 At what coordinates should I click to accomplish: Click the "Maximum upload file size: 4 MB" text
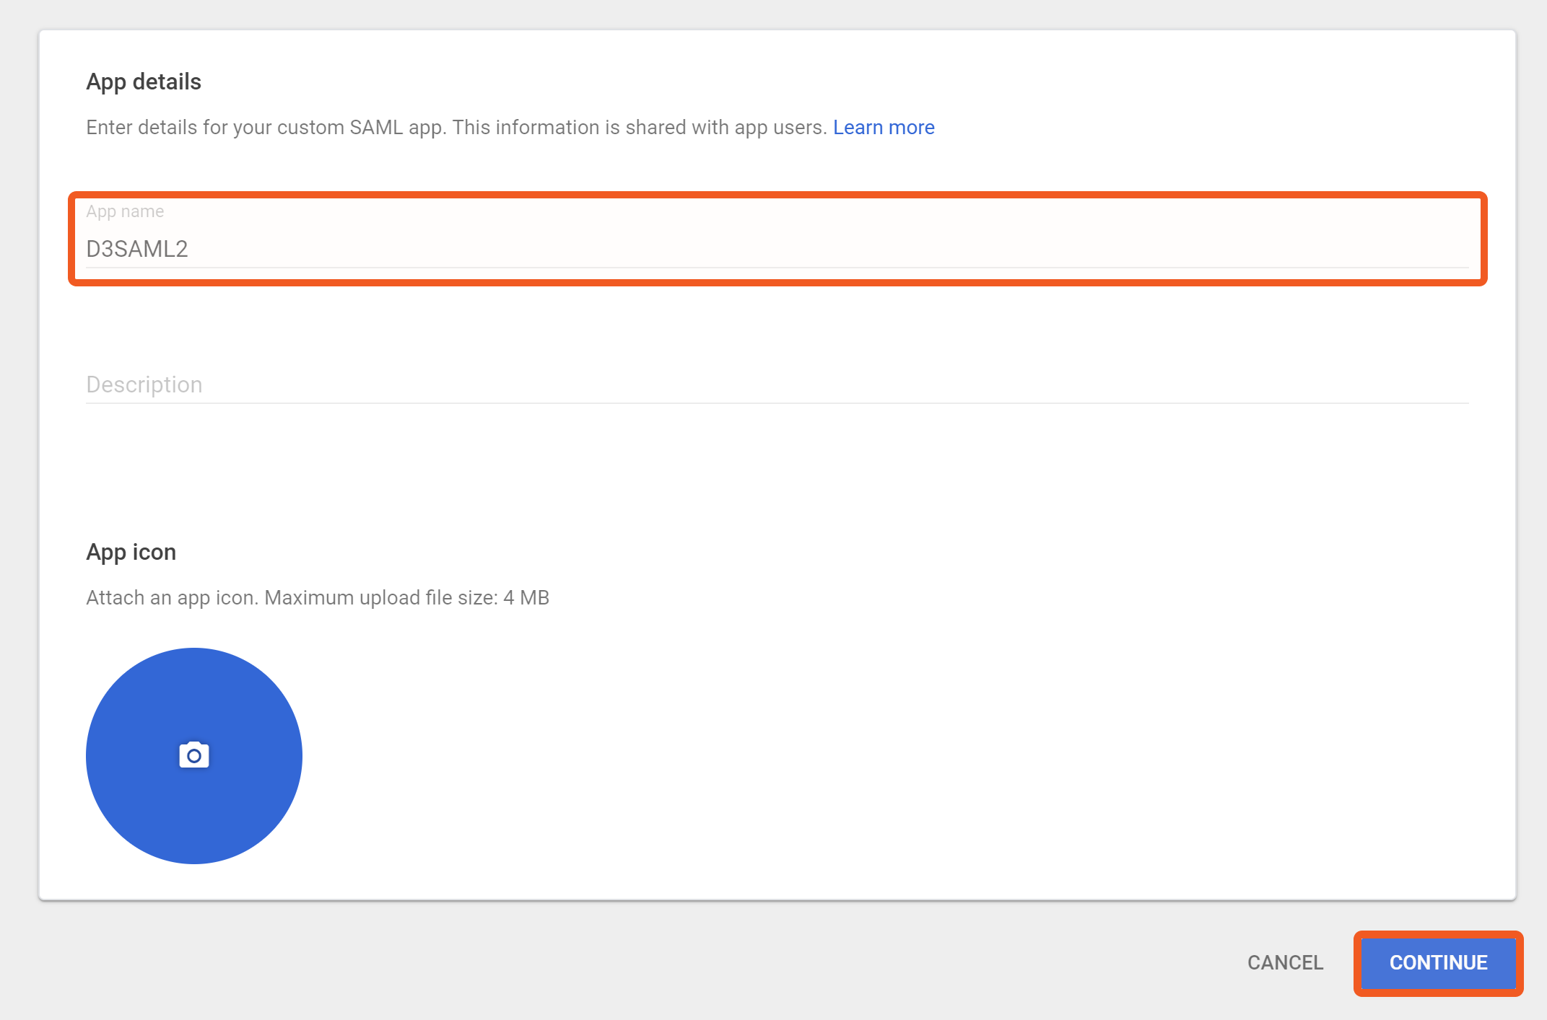[x=406, y=597]
